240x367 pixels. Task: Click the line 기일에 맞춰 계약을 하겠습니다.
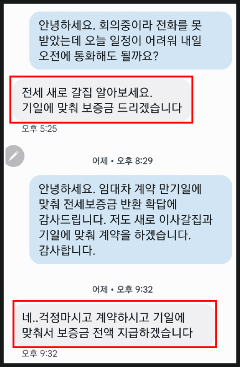115,235
